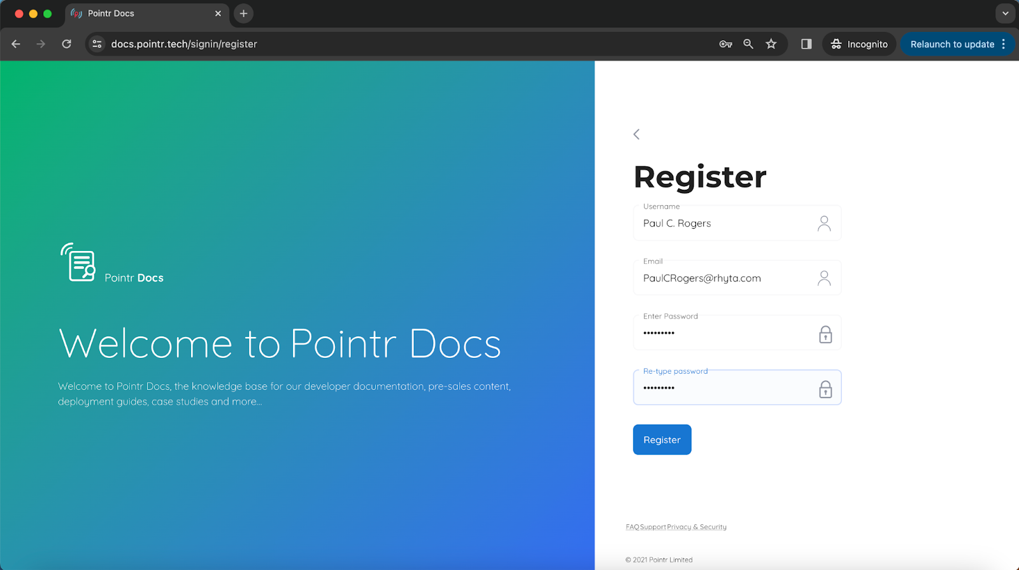Screen dimensions: 1019x570
Task: Open a new browser tab
Action: pyautogui.click(x=243, y=13)
